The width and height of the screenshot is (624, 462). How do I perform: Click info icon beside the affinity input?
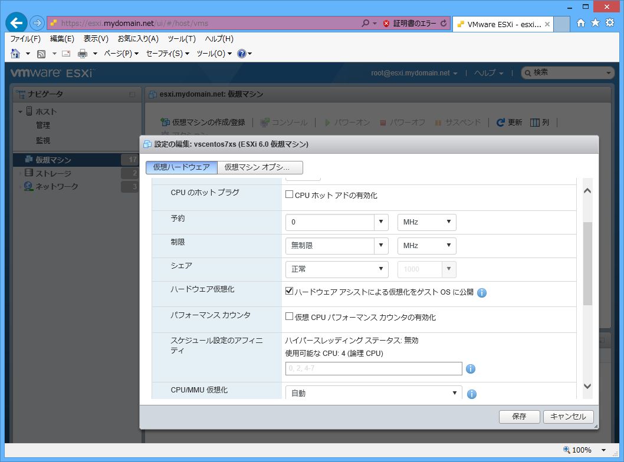point(471,369)
